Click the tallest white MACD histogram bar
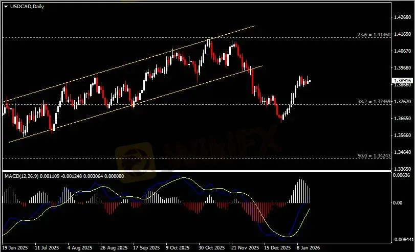415x252 pixels. (301, 191)
